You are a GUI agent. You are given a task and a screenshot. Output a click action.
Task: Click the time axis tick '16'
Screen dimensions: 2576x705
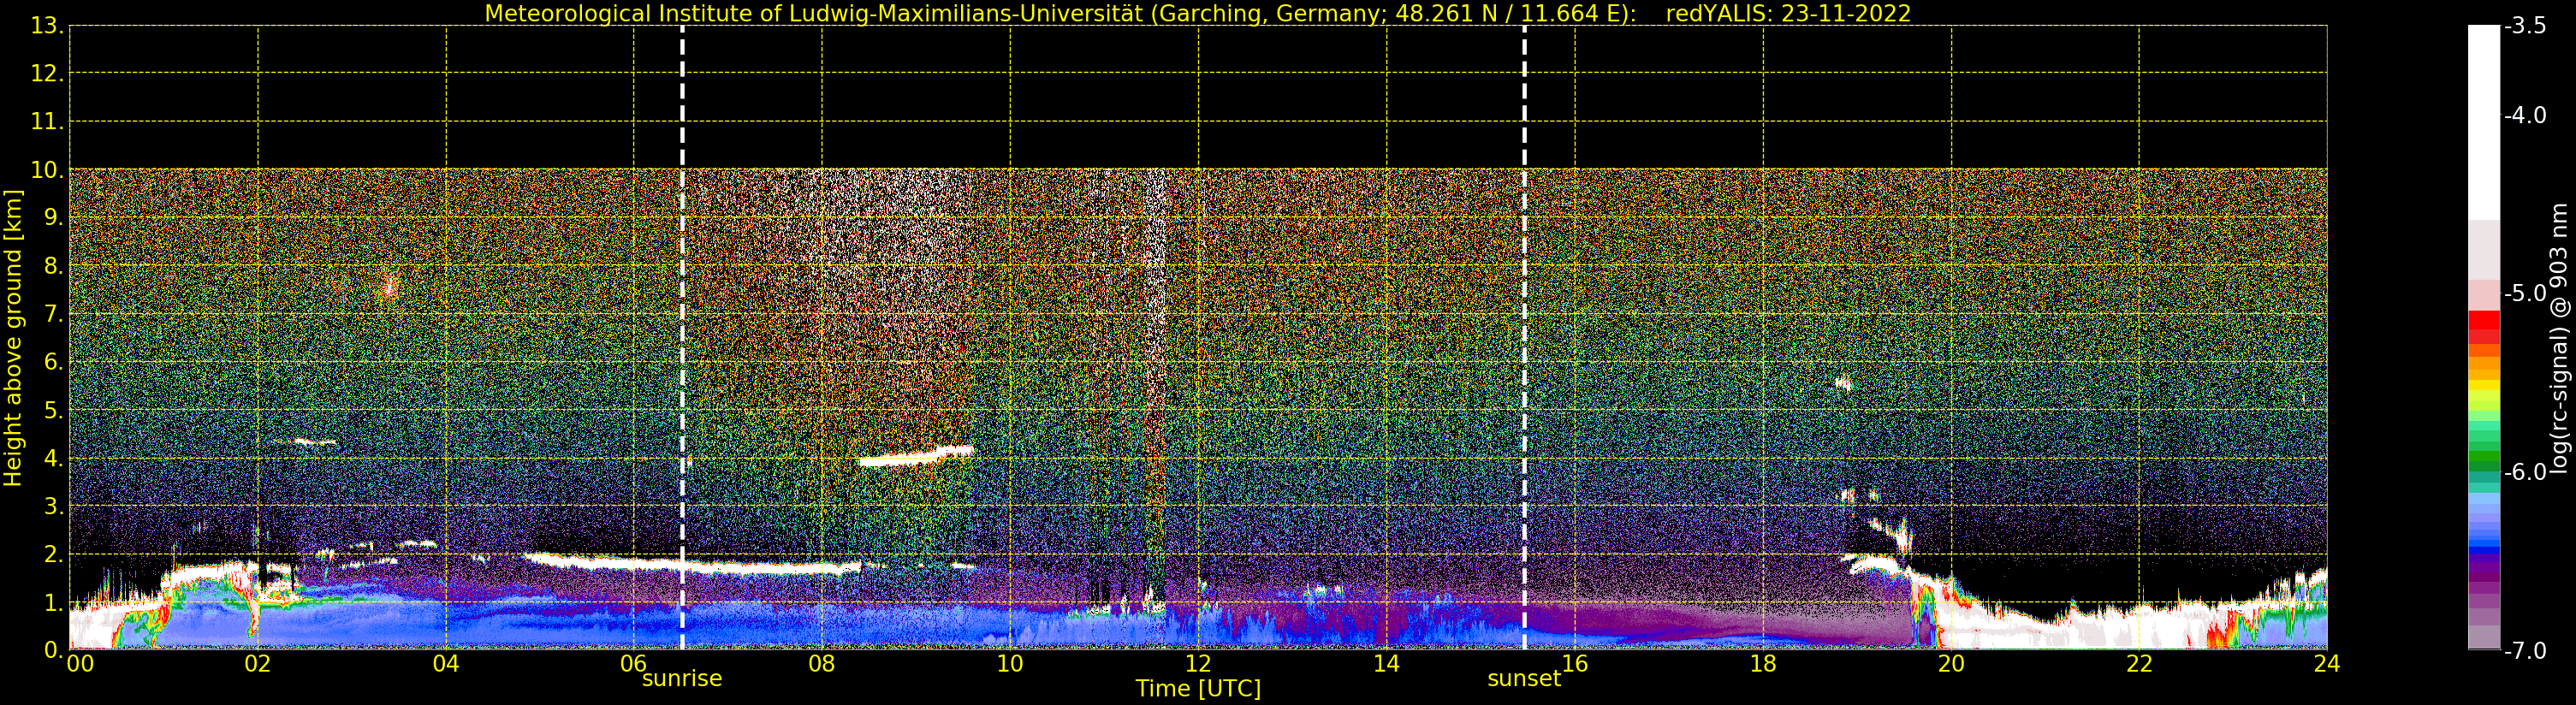pos(1575,664)
